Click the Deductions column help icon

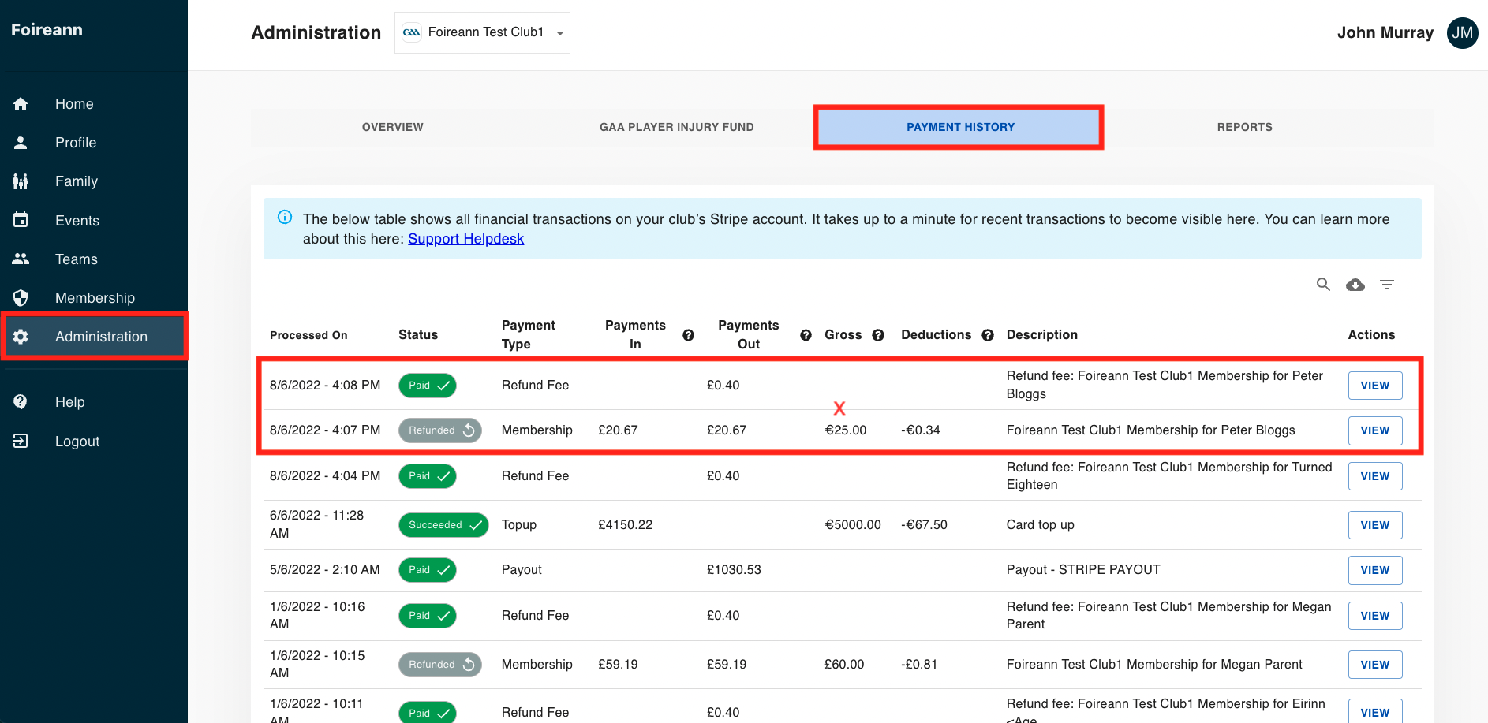coord(988,335)
